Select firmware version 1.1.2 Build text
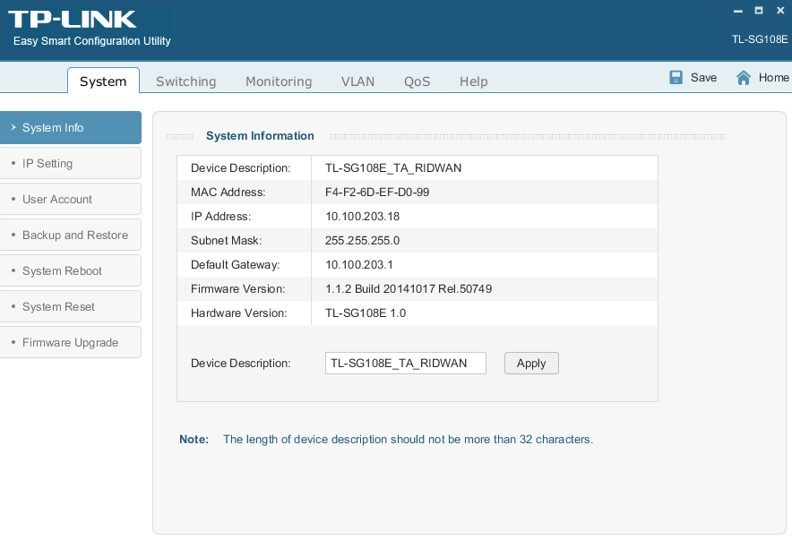 [409, 289]
